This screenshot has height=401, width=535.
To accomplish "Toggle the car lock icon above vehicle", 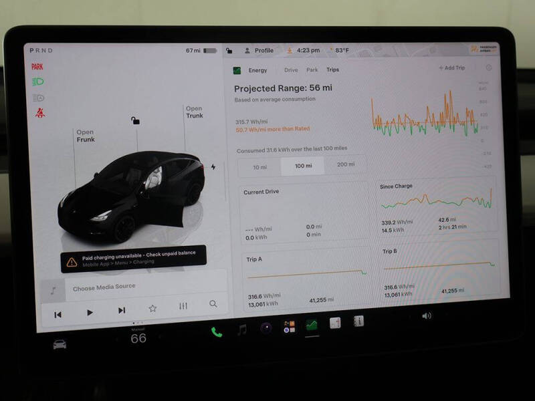I will [136, 120].
